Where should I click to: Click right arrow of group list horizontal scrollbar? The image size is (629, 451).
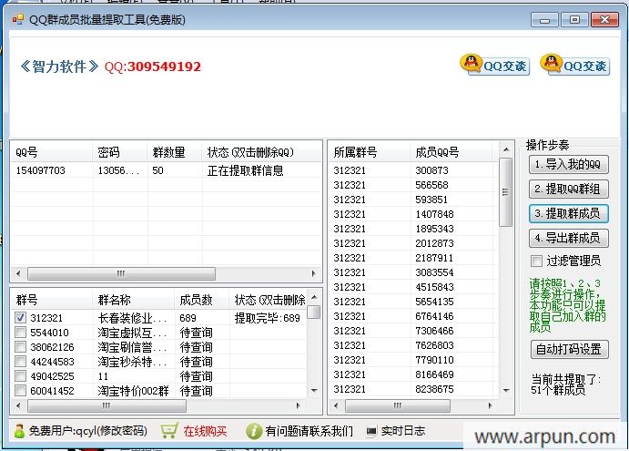coord(298,405)
